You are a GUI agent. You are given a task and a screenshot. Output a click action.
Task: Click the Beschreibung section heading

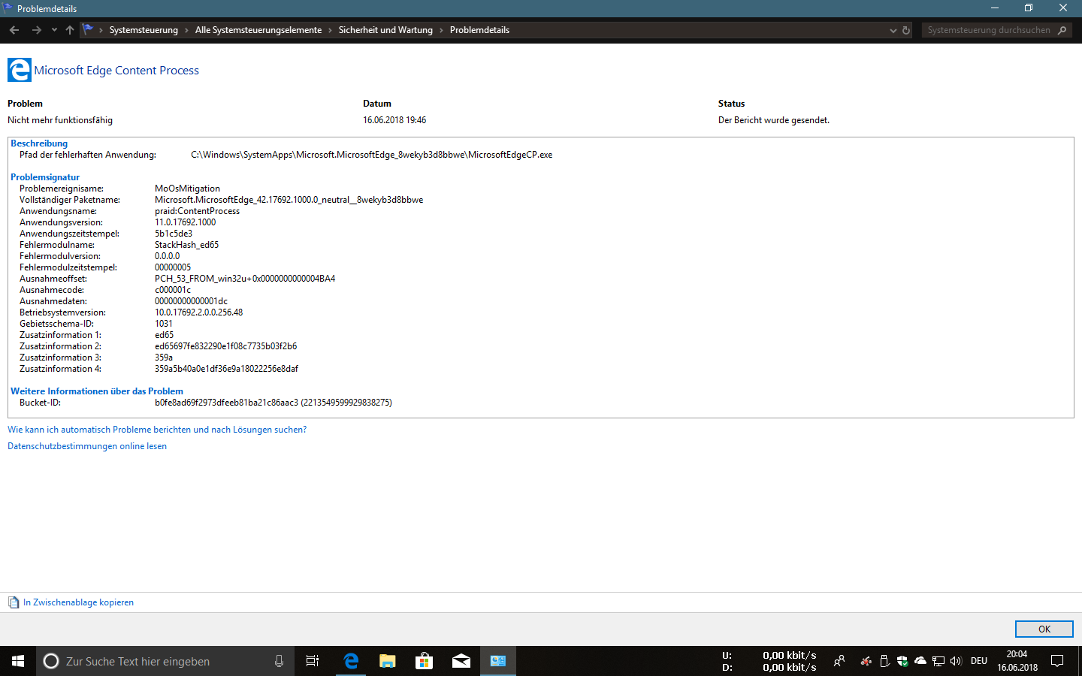click(39, 143)
